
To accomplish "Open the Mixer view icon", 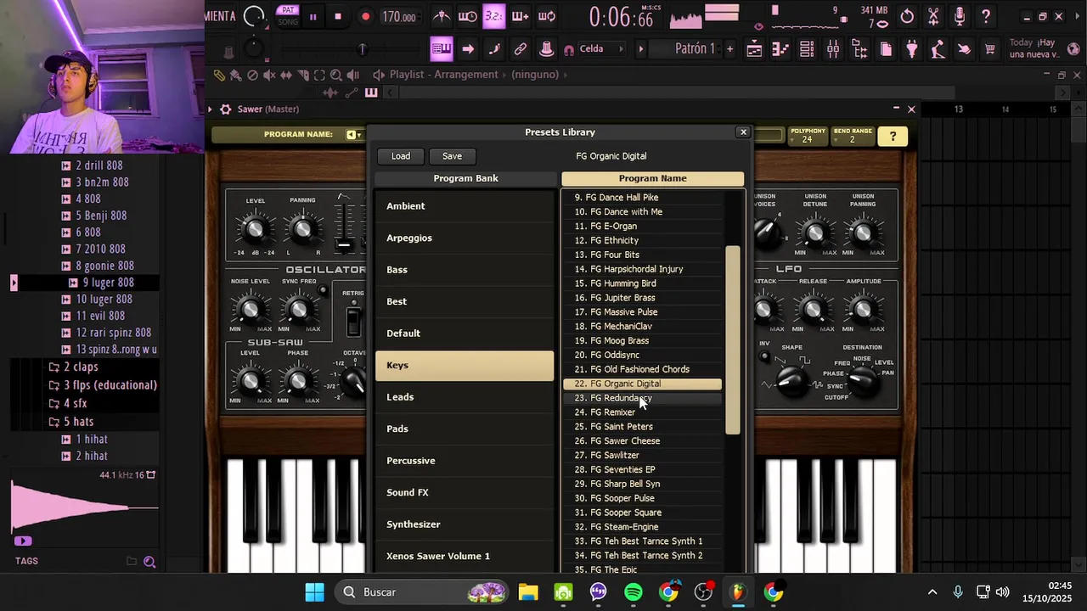I will tap(833, 49).
